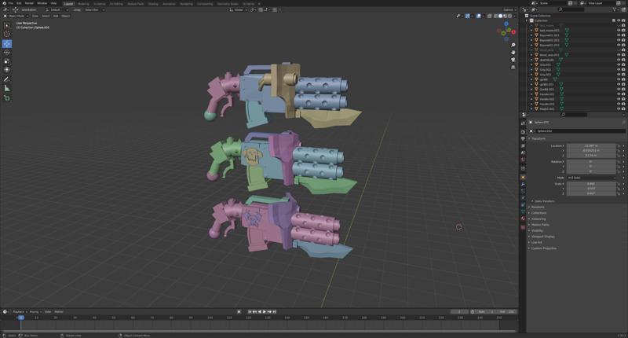This screenshot has height=338, width=628.
Task: Open the Object Mode dropdown
Action: 16,16
